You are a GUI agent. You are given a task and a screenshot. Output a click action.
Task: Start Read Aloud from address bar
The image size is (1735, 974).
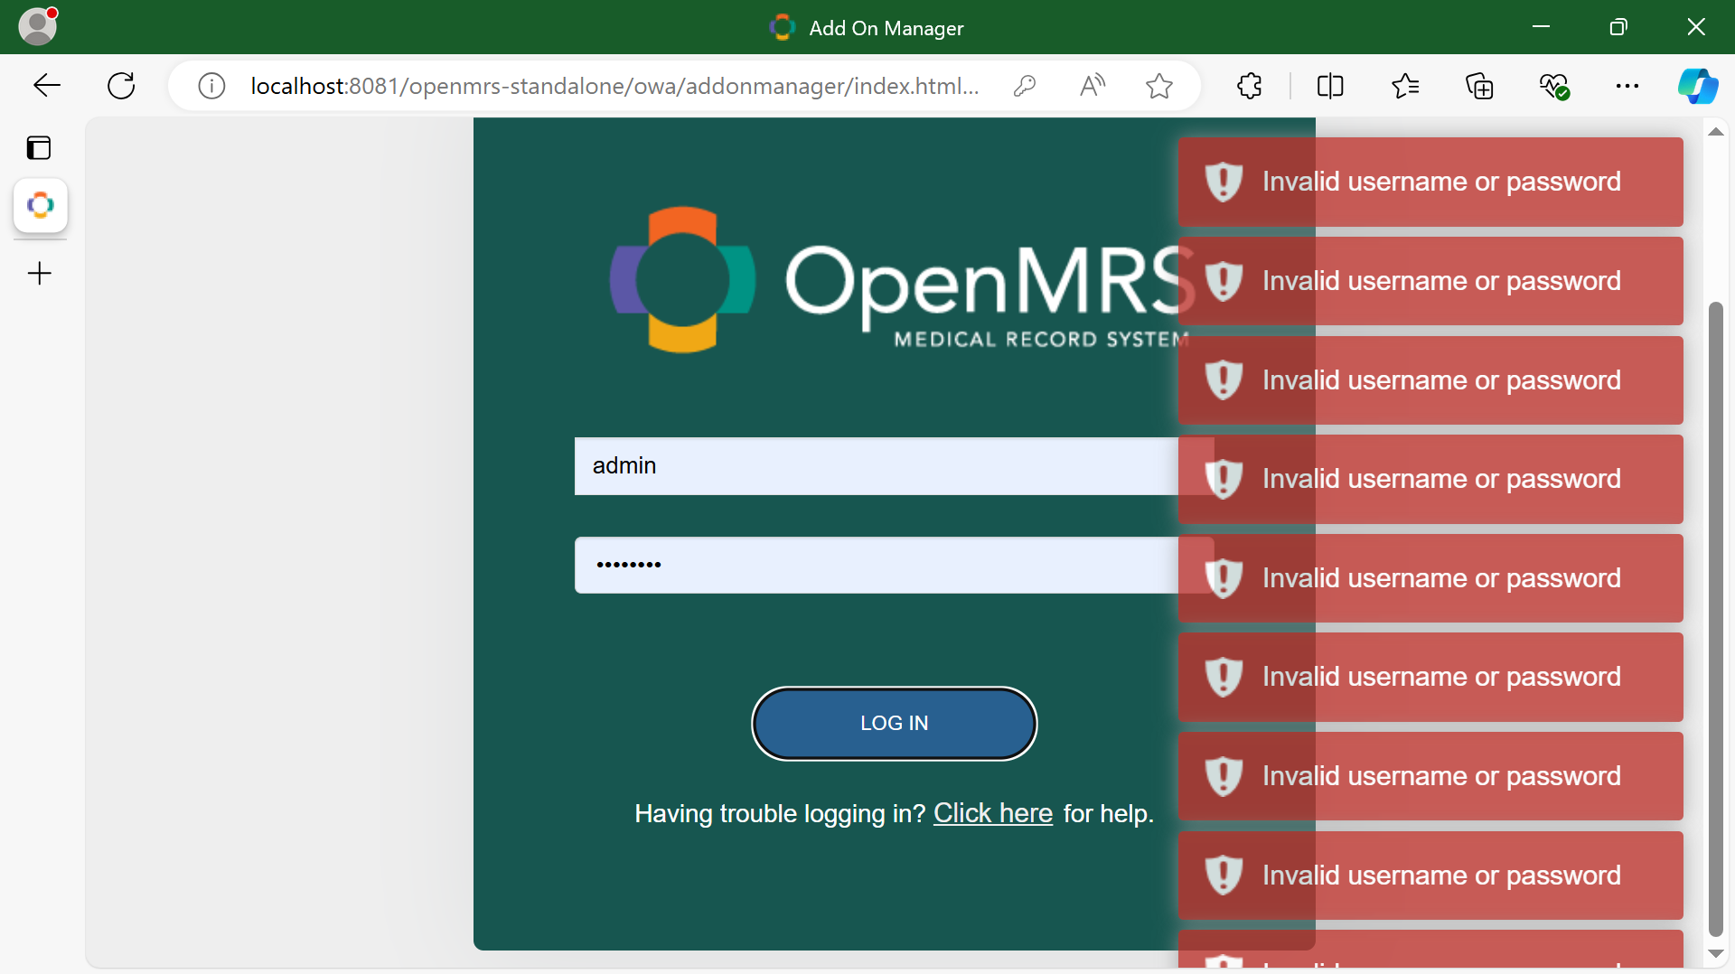coord(1092,86)
